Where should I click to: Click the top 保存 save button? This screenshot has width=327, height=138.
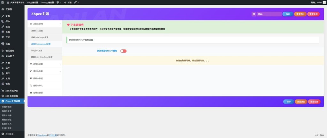[288, 14]
